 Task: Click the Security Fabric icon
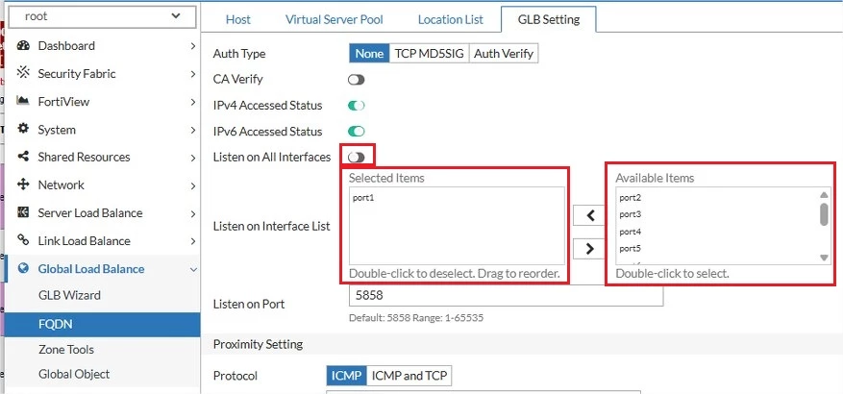[x=23, y=73]
